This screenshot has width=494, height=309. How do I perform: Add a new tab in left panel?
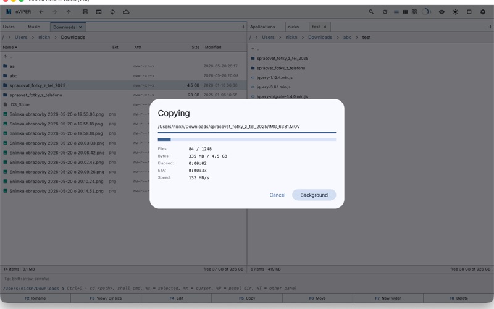pos(243,27)
